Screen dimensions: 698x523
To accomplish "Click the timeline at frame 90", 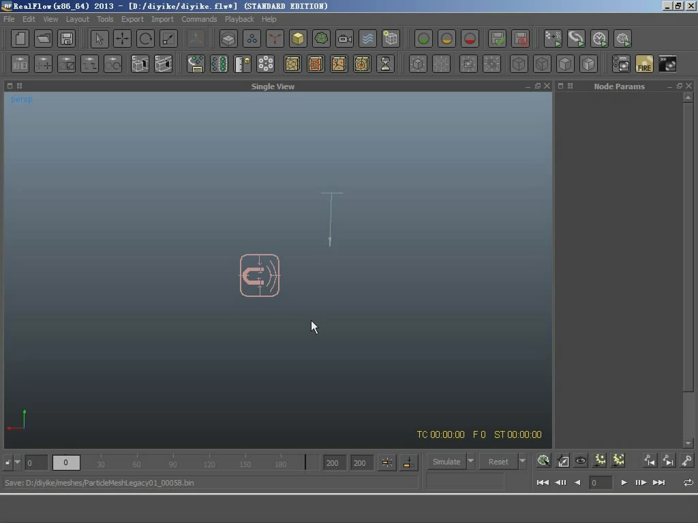I will [172, 462].
